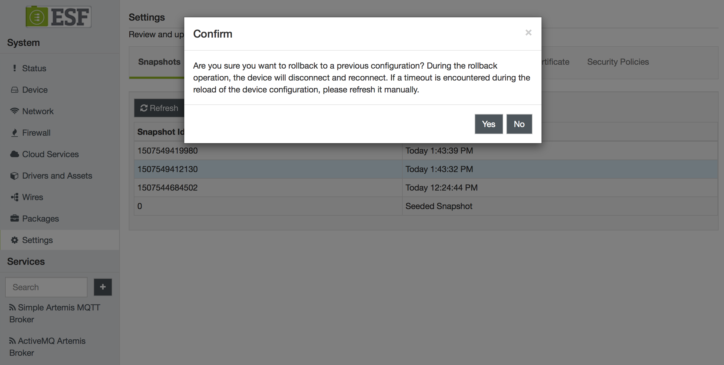Click the ActiveMQ Artemis Broker feed icon
This screenshot has width=724, height=365.
click(12, 341)
